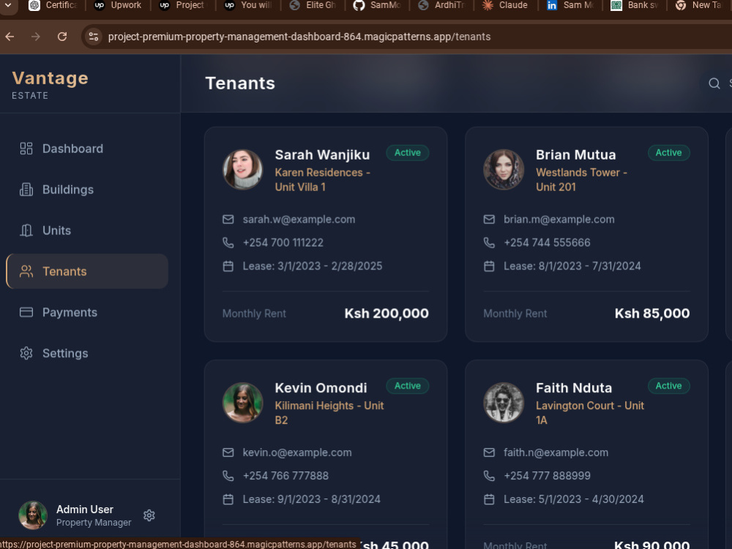This screenshot has width=732, height=549.
Task: Switch to the Upwork browser tab
Action: tap(118, 5)
